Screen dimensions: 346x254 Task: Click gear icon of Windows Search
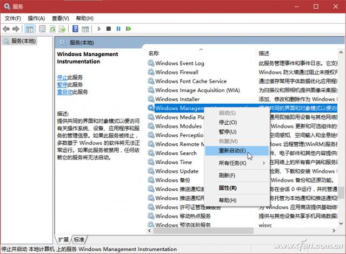(151, 153)
